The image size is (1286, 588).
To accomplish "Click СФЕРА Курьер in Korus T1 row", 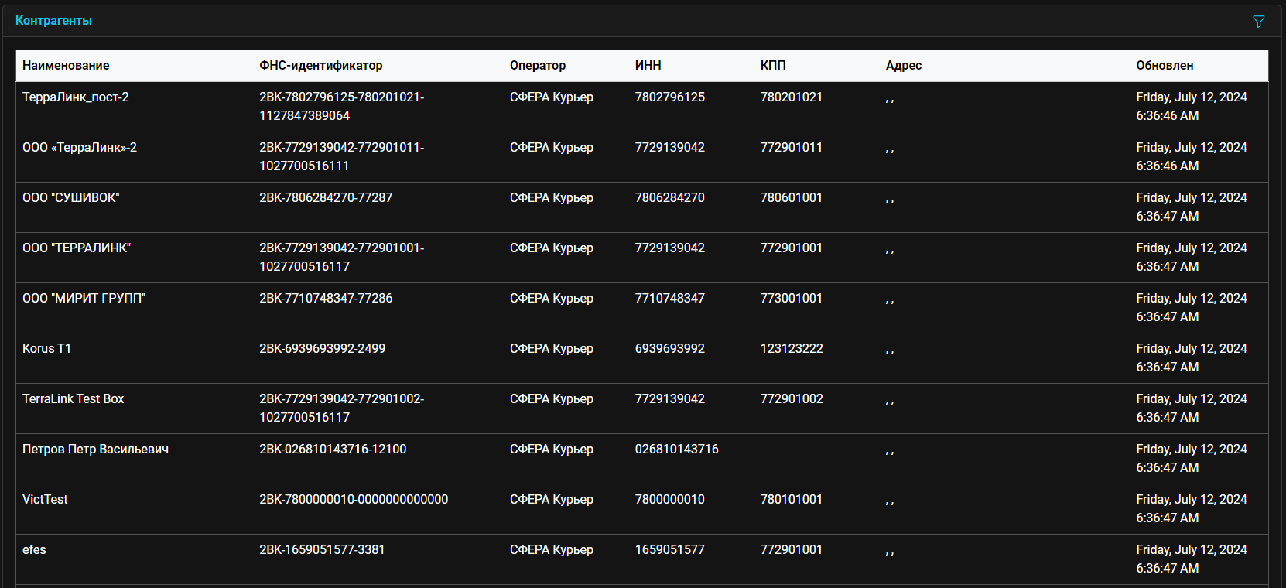I will pyautogui.click(x=552, y=349).
